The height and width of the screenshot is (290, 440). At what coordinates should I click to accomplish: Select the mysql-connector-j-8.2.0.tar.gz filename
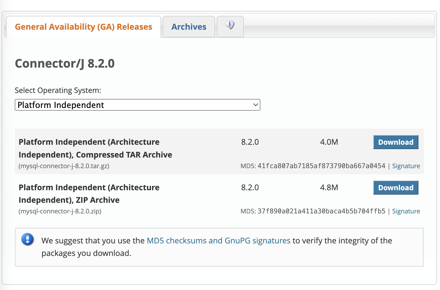pyautogui.click(x=64, y=166)
